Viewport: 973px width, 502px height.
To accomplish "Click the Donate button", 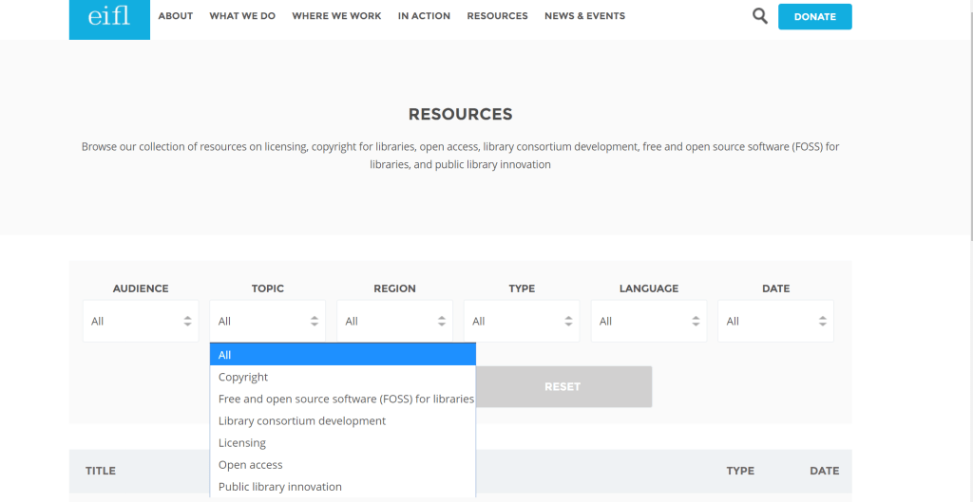I will click(814, 17).
